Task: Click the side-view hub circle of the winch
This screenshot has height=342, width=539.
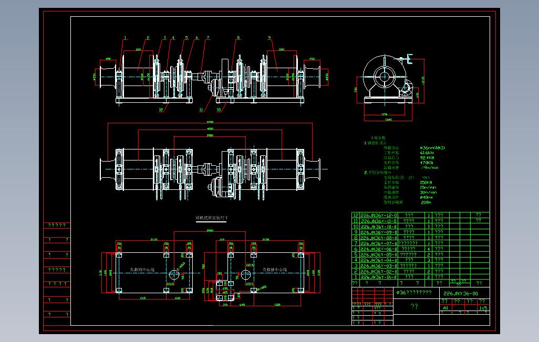Action: 384,77
